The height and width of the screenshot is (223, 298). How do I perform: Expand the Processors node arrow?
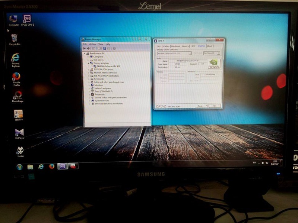[x=89, y=94]
